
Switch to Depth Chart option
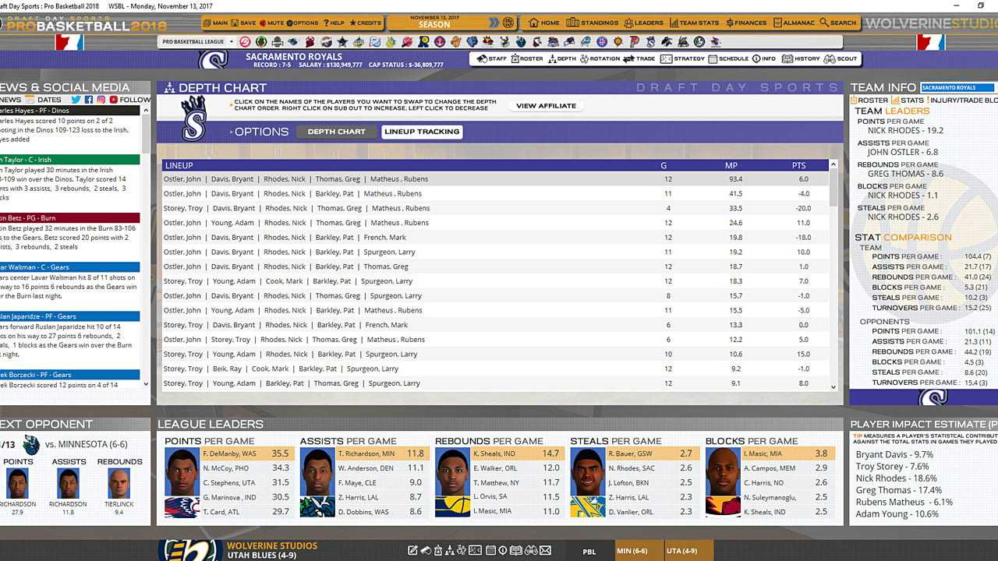(x=336, y=132)
